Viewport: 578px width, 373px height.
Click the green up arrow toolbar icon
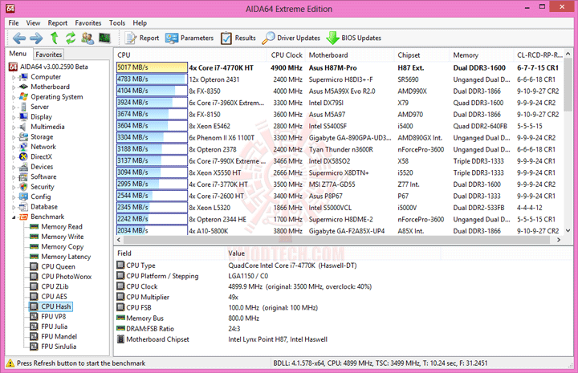click(x=55, y=38)
